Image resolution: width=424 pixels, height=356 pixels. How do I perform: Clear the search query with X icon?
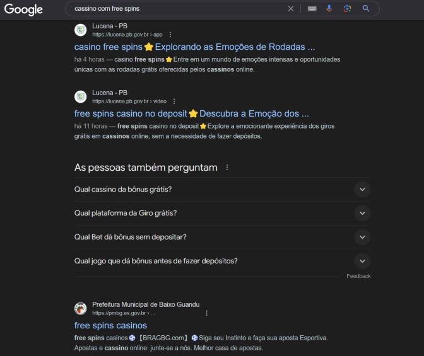[291, 9]
